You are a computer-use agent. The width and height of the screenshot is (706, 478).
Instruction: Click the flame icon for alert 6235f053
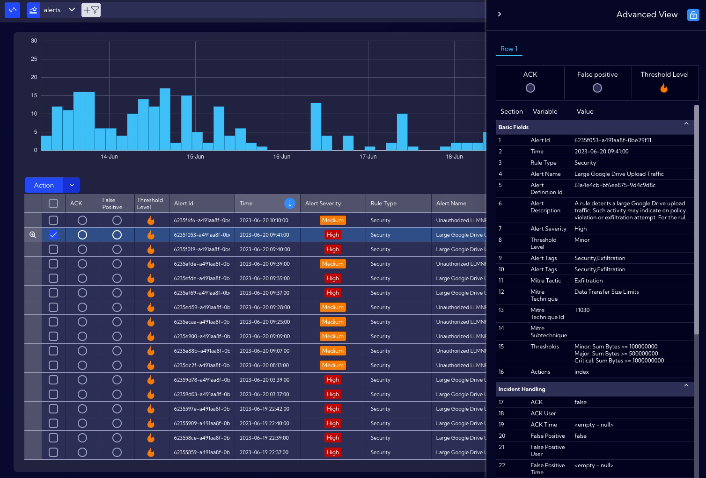click(151, 235)
